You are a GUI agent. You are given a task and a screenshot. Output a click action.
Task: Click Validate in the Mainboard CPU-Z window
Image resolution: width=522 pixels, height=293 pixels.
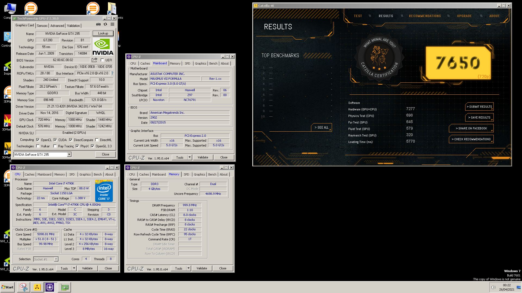click(203, 157)
